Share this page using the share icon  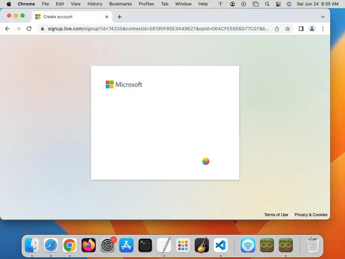pyautogui.click(x=277, y=29)
